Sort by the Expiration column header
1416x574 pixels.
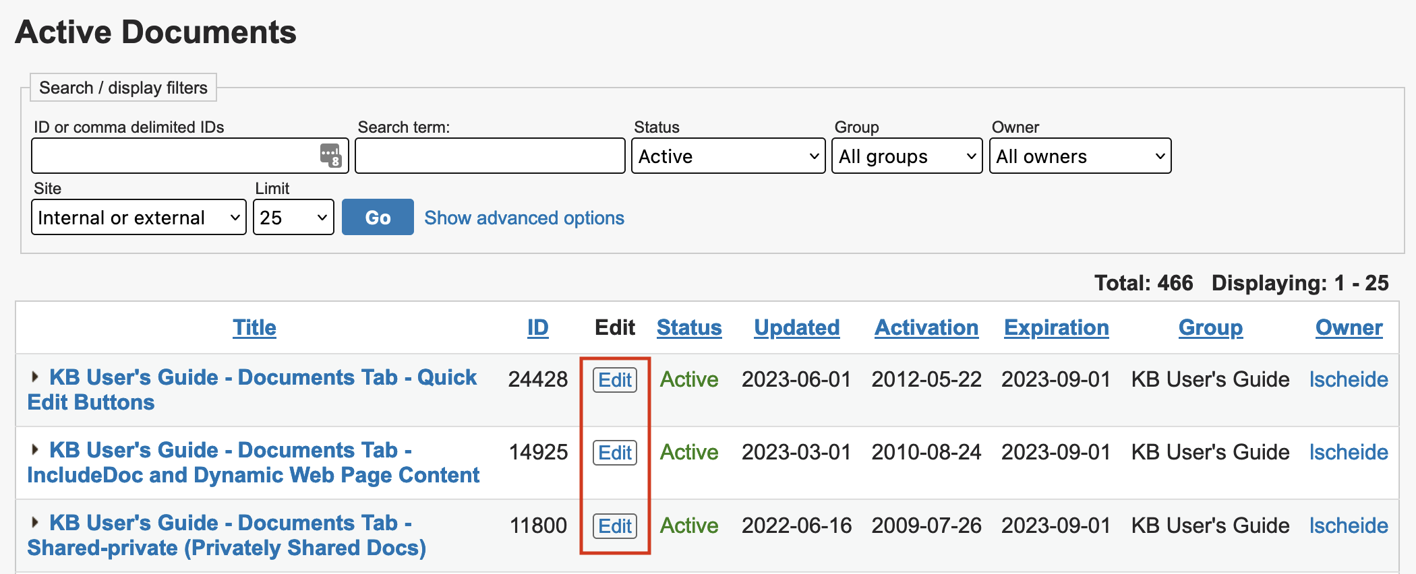1056,327
